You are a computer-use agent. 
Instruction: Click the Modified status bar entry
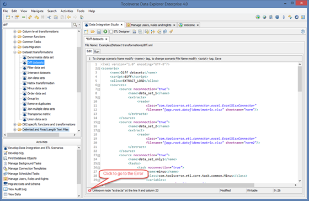[225, 191]
